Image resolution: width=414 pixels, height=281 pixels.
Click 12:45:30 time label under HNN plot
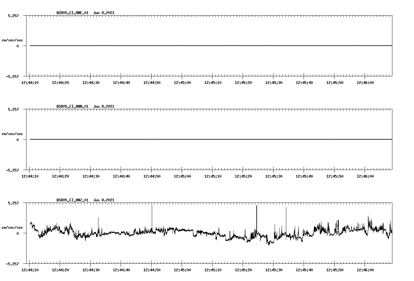click(274, 176)
